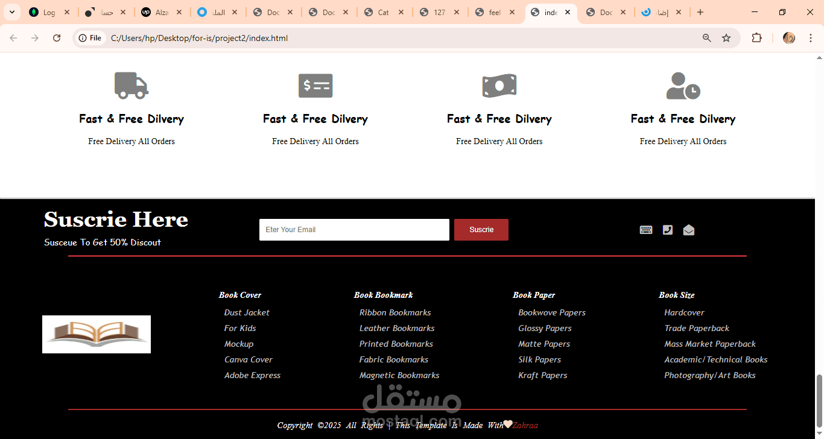Open the zoom magnifier in address bar

click(x=707, y=38)
